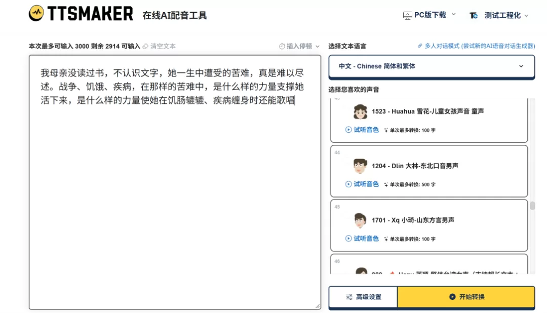Click the sliders icon in 高级设置
Image resolution: width=547 pixels, height=313 pixels.
[x=349, y=297]
